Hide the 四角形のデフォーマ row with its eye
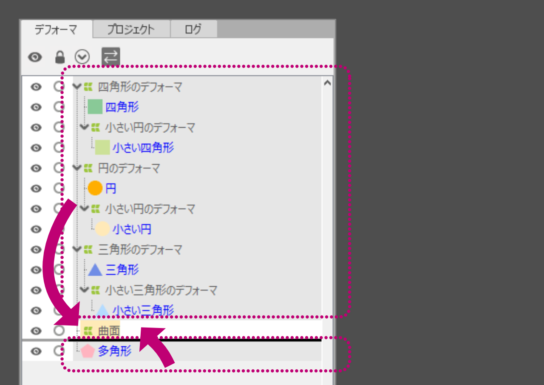This screenshot has height=385, width=544. 36,87
